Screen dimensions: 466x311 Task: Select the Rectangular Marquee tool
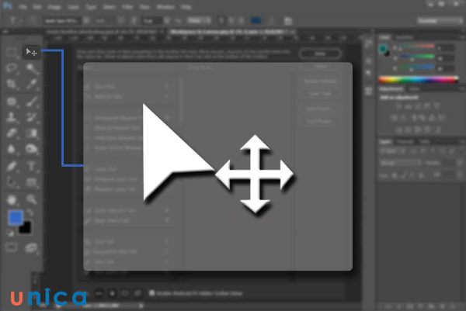tap(12, 51)
